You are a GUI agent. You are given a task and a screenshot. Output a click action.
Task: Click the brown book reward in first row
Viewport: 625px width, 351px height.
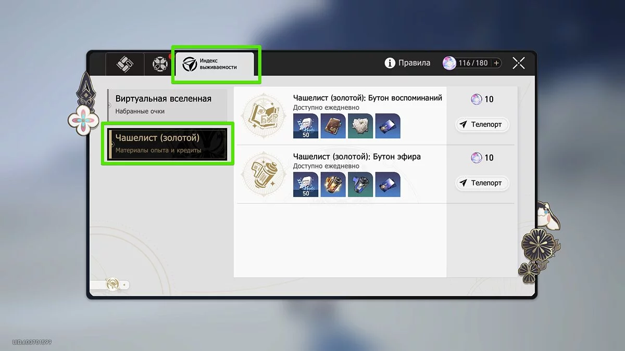[x=333, y=126]
